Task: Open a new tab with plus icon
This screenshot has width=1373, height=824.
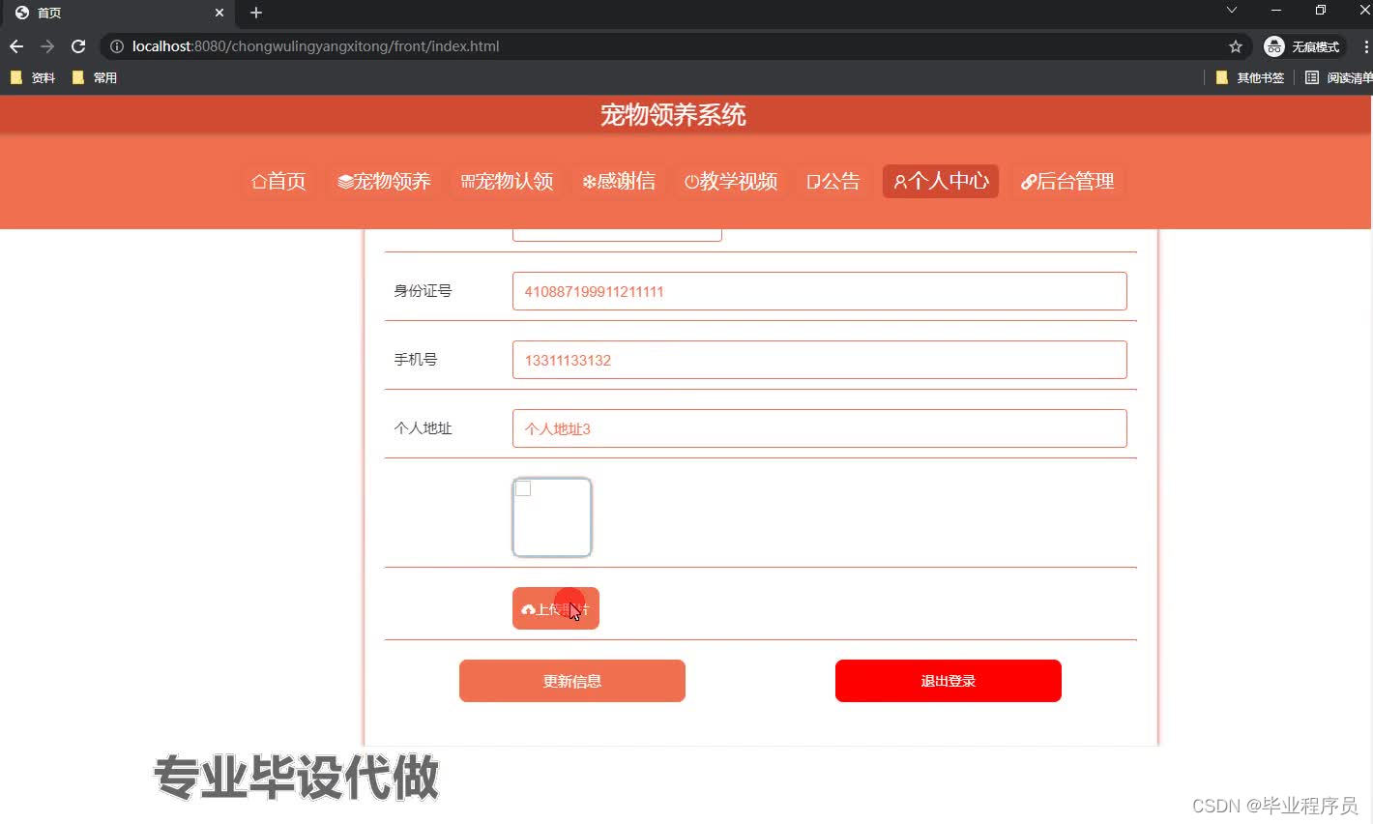Action: coord(255,13)
